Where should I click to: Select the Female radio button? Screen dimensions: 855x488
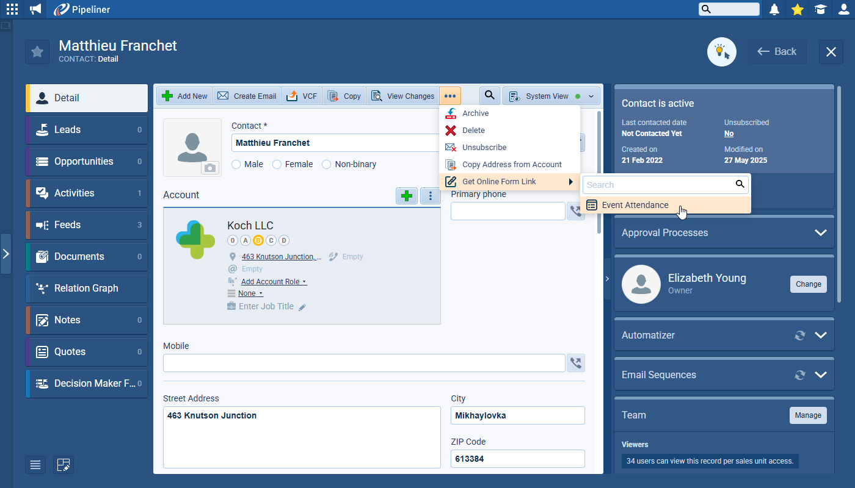pyautogui.click(x=277, y=164)
